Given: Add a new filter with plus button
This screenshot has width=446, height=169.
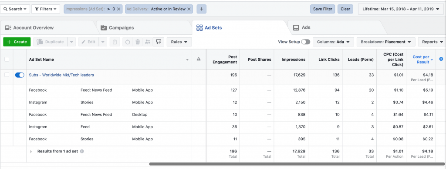Looking at the screenshot, I should pyautogui.click(x=201, y=9).
